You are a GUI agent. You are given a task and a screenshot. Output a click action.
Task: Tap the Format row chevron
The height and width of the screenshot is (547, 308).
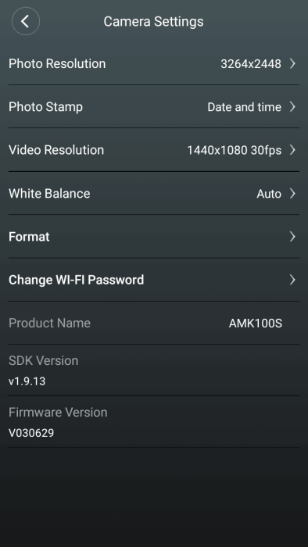tap(292, 237)
